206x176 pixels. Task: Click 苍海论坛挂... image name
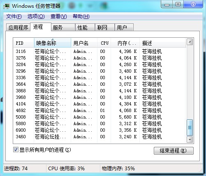[50, 137]
